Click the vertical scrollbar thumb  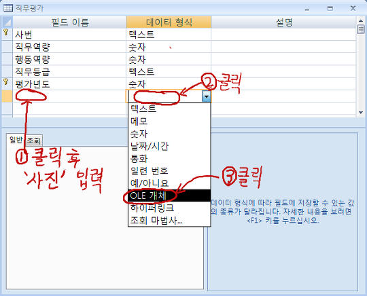pyautogui.click(x=361, y=29)
